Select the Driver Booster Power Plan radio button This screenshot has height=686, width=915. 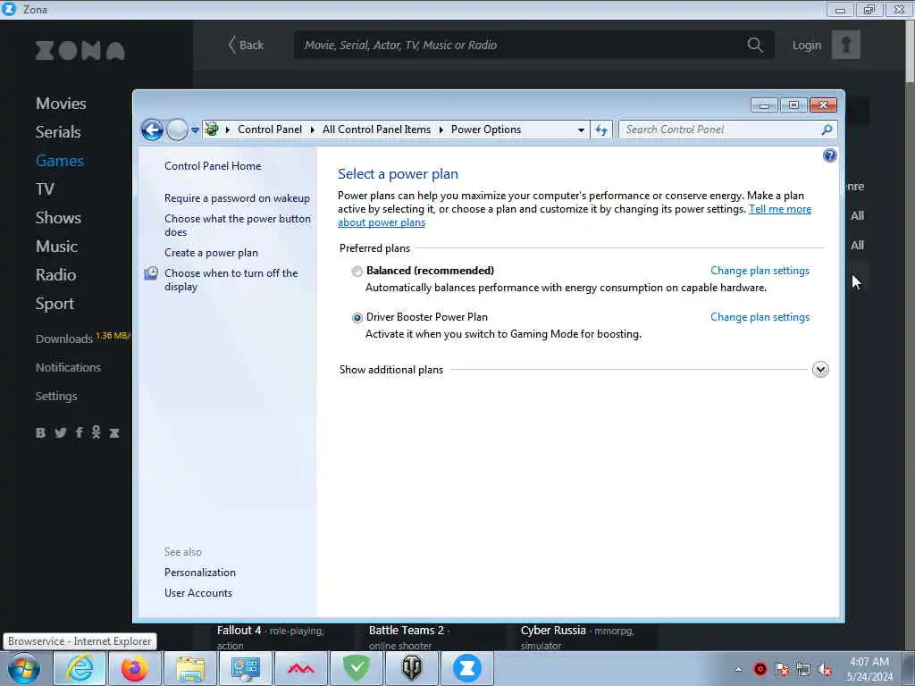pos(357,318)
